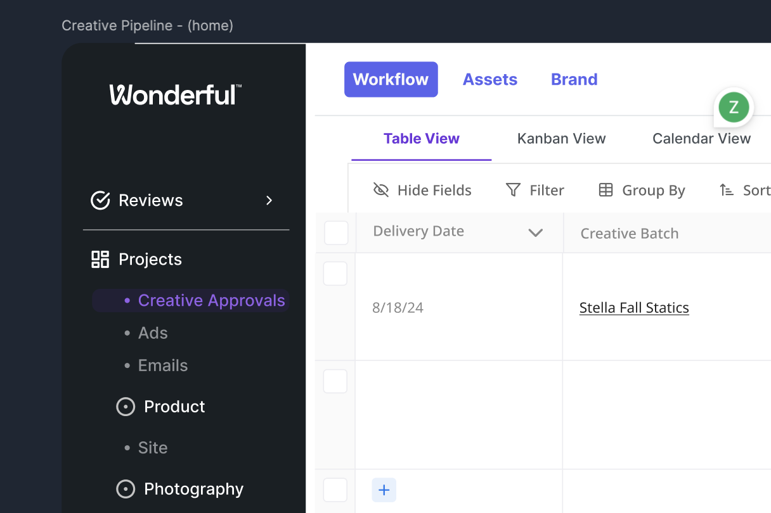Open the Delivery Date column dropdown
Screen dimensions: 771x513
click(536, 232)
